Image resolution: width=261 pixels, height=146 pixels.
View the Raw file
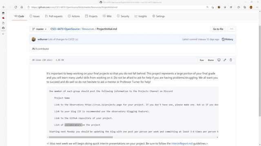point(202,60)
